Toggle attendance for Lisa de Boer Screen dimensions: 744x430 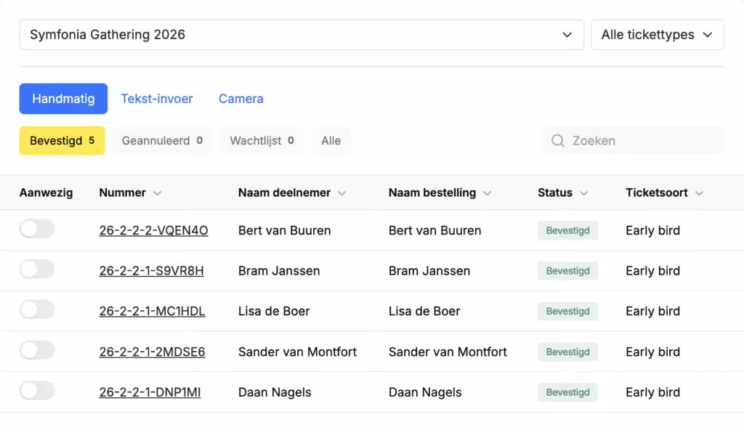[x=37, y=310]
